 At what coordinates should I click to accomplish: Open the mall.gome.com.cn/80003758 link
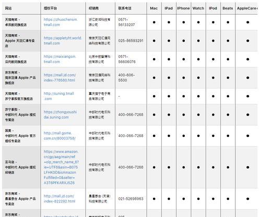pos(60,136)
